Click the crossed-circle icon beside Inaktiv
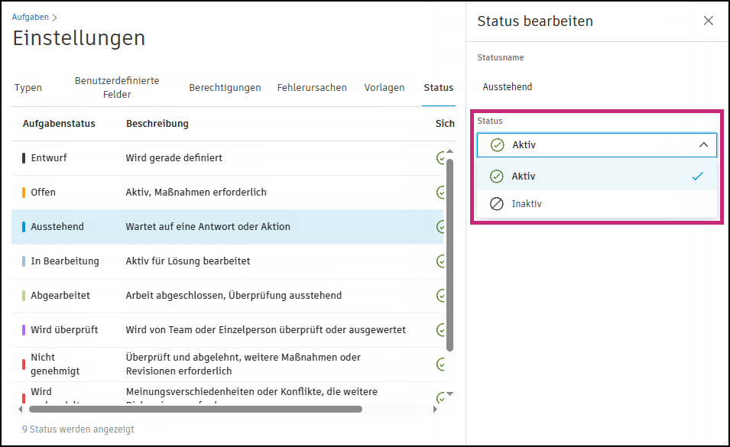Viewport: 730px width, 447px height. pos(497,204)
